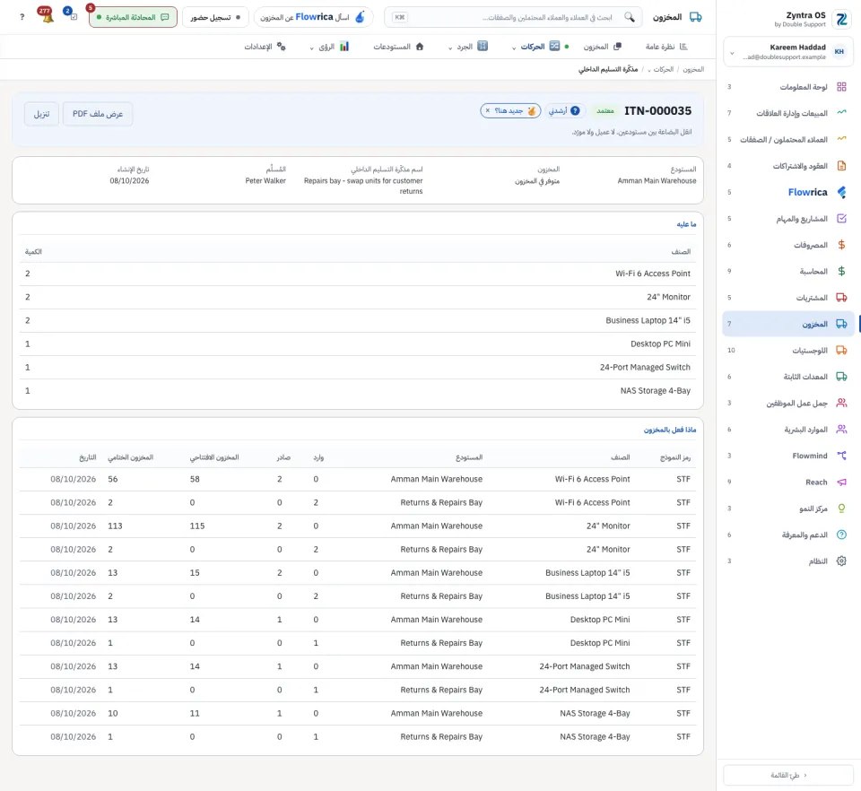Screen dimensions: 861x791
Task: Dismiss the جديد هنا؟ chip
Action: pyautogui.click(x=488, y=111)
